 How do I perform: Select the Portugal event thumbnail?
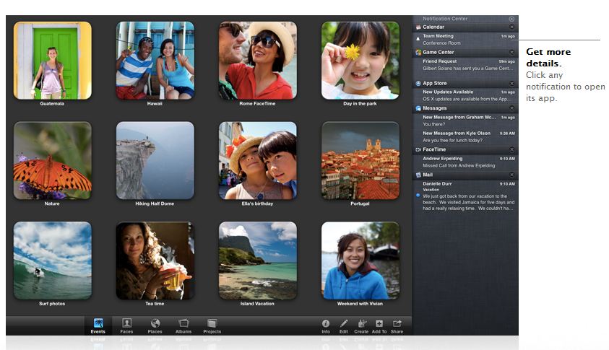pos(360,161)
